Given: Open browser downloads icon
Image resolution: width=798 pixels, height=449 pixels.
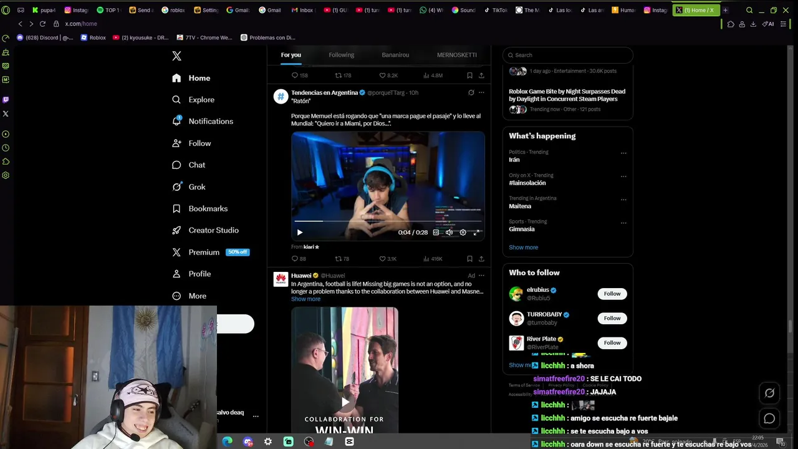Looking at the screenshot, I should tap(753, 24).
